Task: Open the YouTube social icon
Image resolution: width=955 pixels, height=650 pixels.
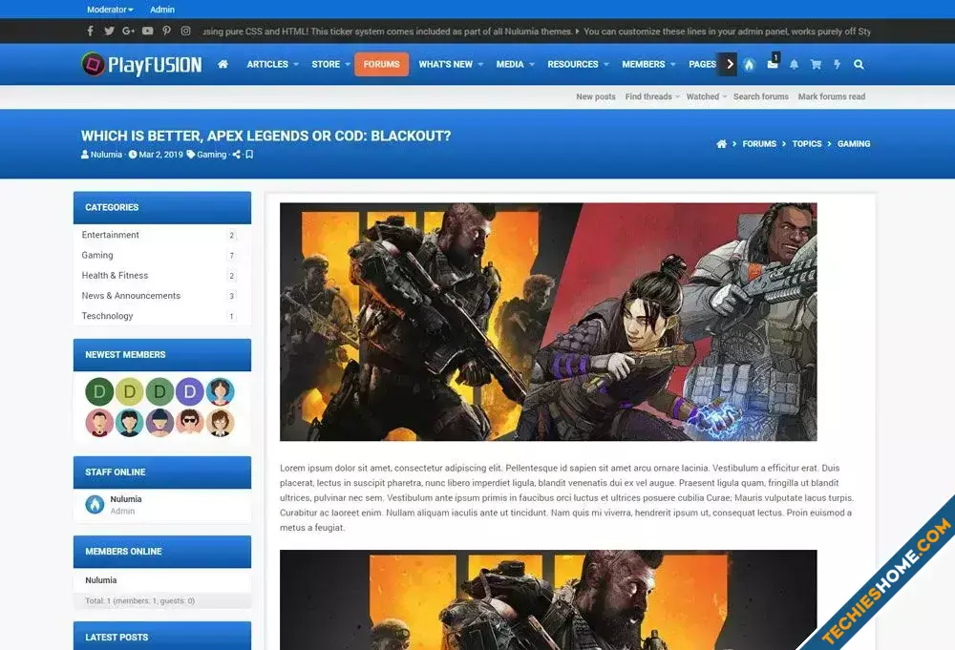Action: 147,31
